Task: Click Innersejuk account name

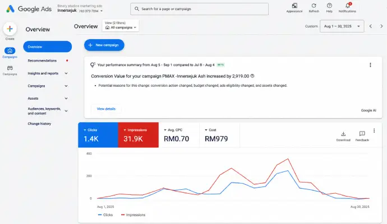Action: (67, 11)
